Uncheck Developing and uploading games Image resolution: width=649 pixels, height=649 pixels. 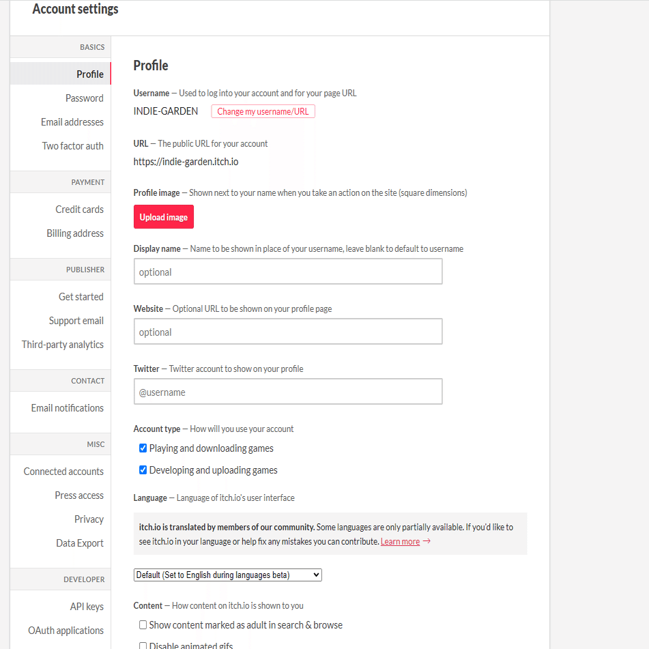pos(143,470)
